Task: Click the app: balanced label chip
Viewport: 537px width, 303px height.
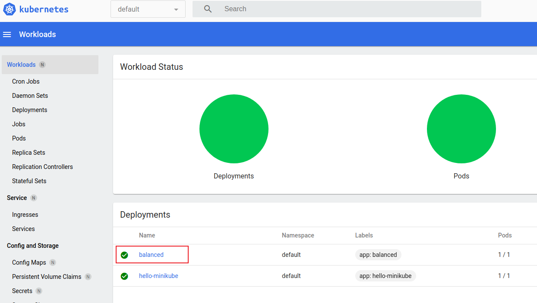Action: (x=378, y=255)
